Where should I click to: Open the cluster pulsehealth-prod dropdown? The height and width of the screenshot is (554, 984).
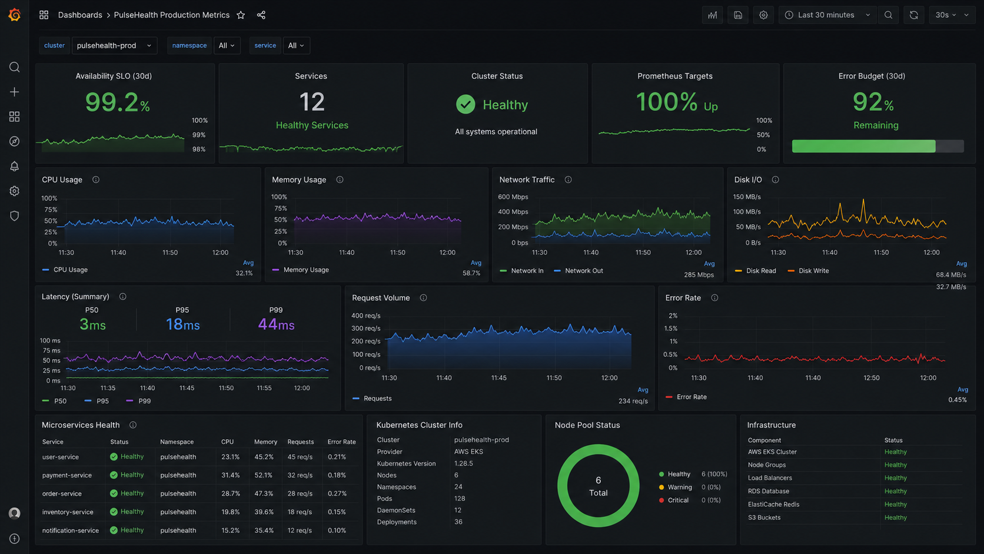114,45
